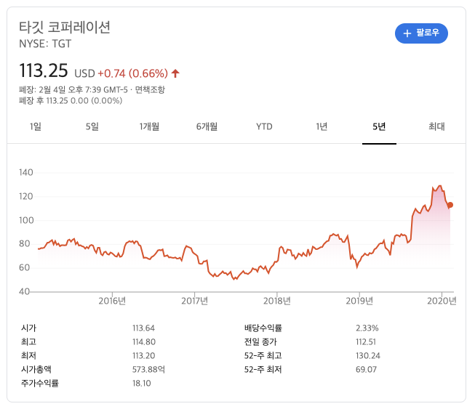Click the 시가총액 value 573.88억
This screenshot has width=475, height=409.
tap(148, 369)
